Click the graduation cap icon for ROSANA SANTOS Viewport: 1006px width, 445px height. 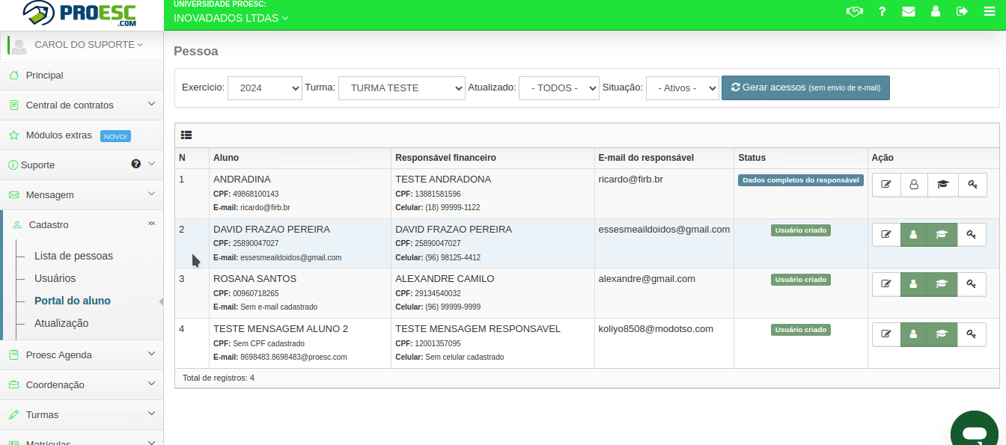(942, 284)
